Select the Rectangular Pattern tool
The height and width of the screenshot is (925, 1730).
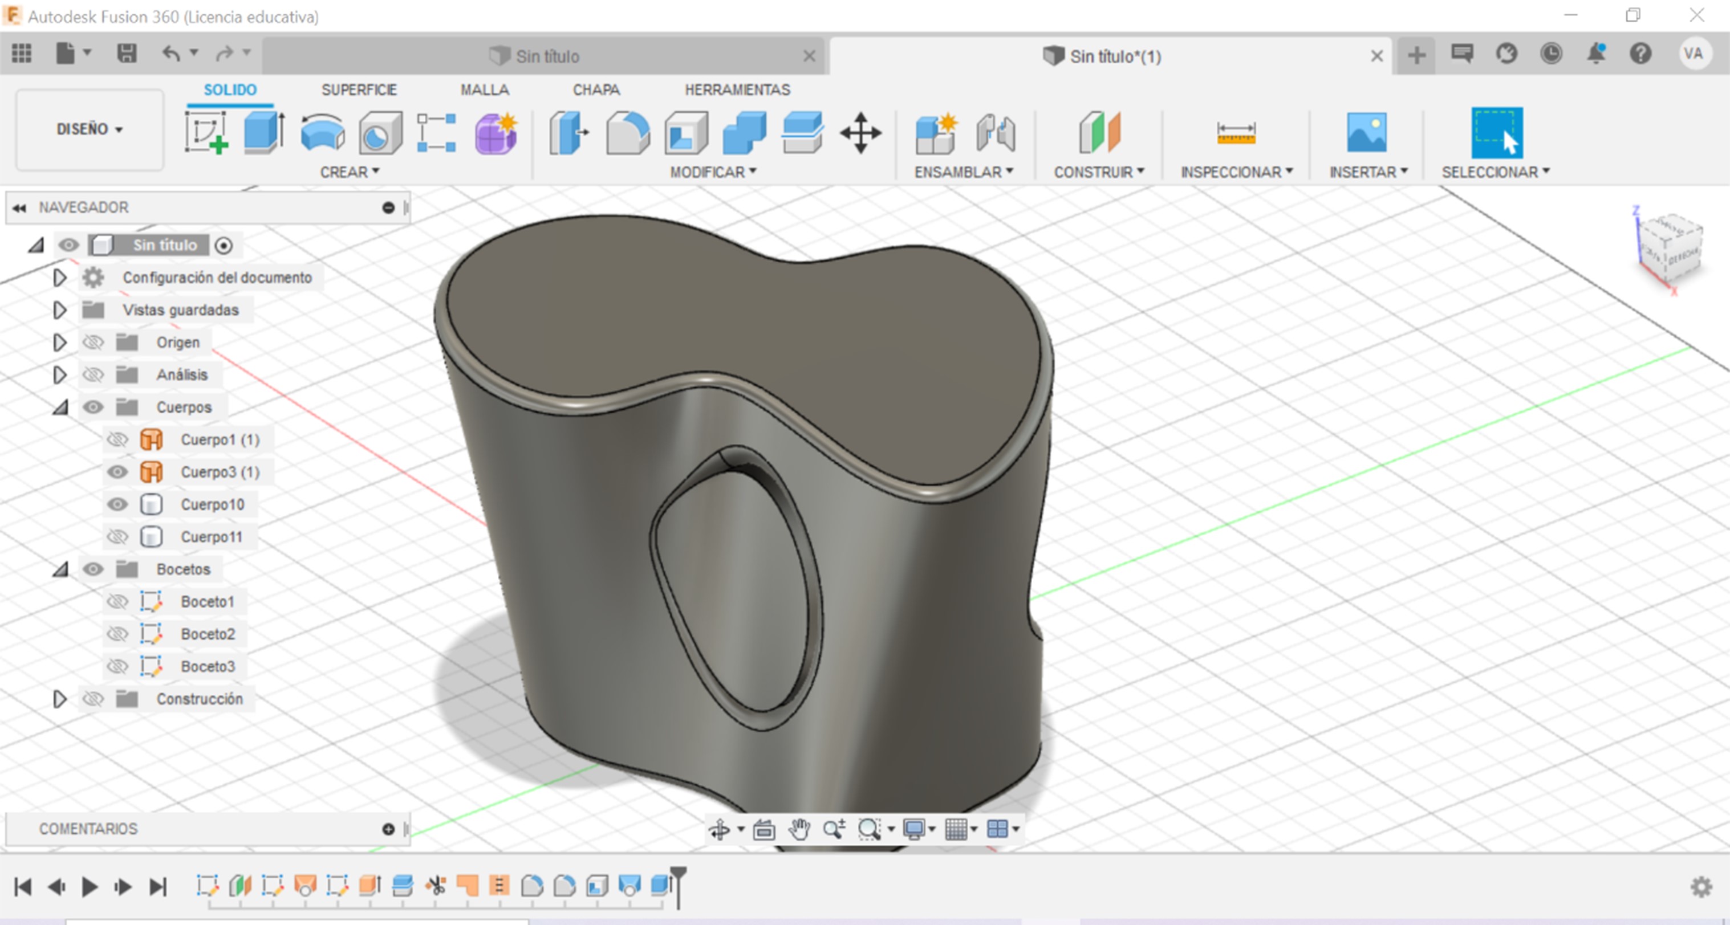point(437,133)
